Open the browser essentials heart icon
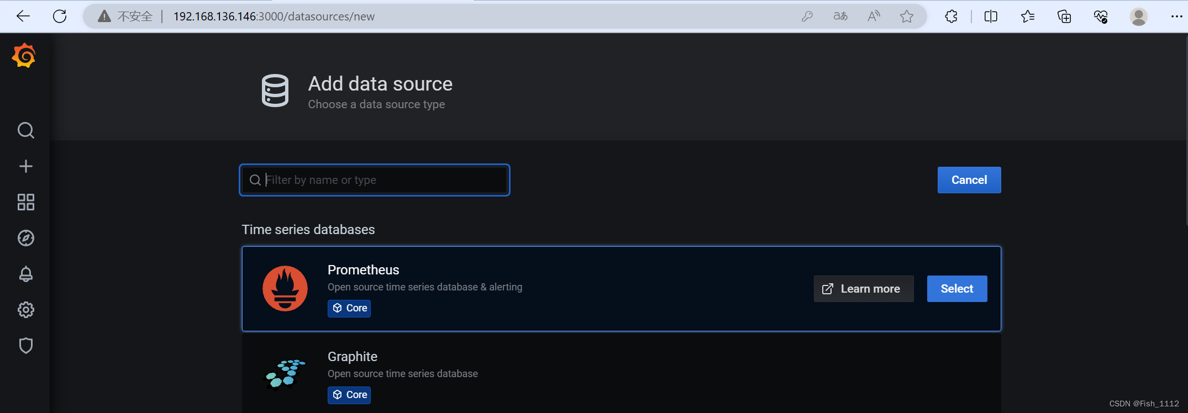The width and height of the screenshot is (1188, 413). point(1100,17)
